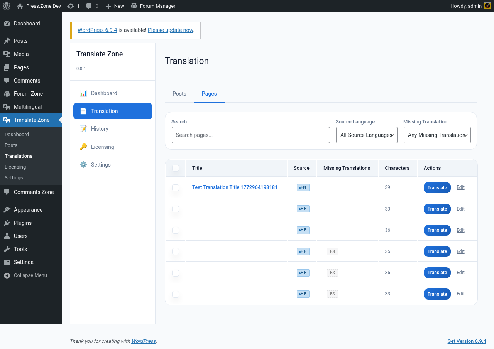Open the Comments Zone menu icon

point(7,192)
